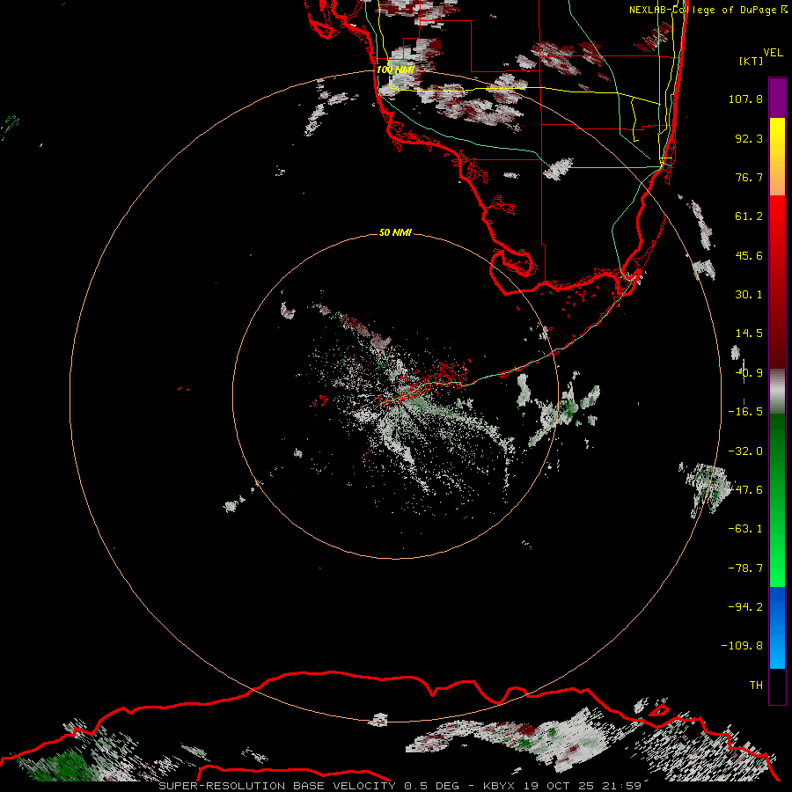Click the 107.8 velocity scale value

745,99
